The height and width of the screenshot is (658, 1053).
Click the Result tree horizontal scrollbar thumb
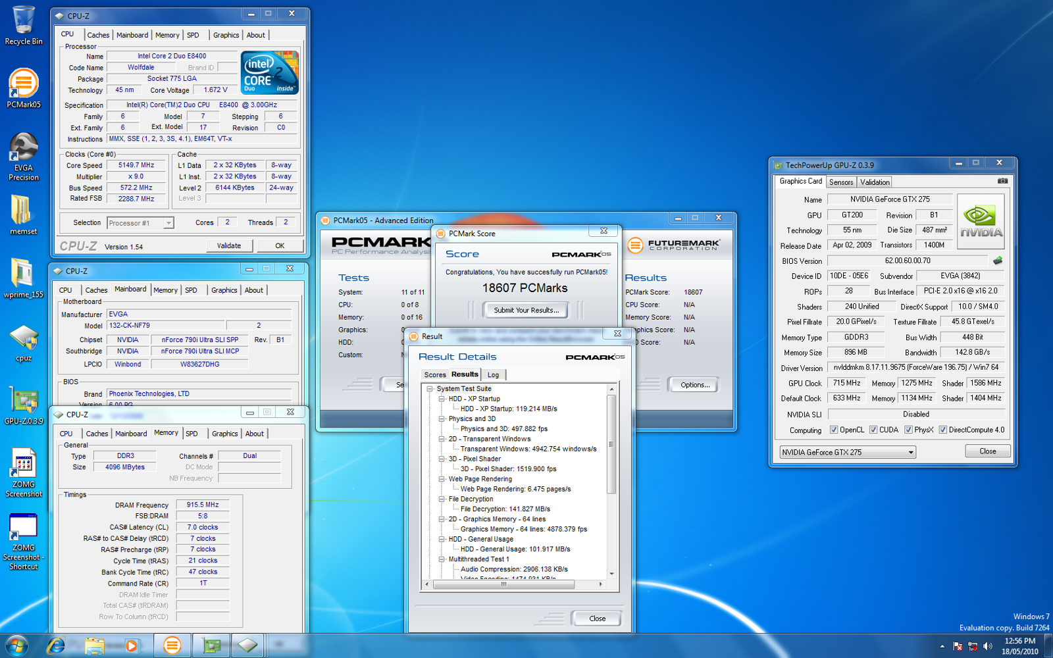coord(503,584)
